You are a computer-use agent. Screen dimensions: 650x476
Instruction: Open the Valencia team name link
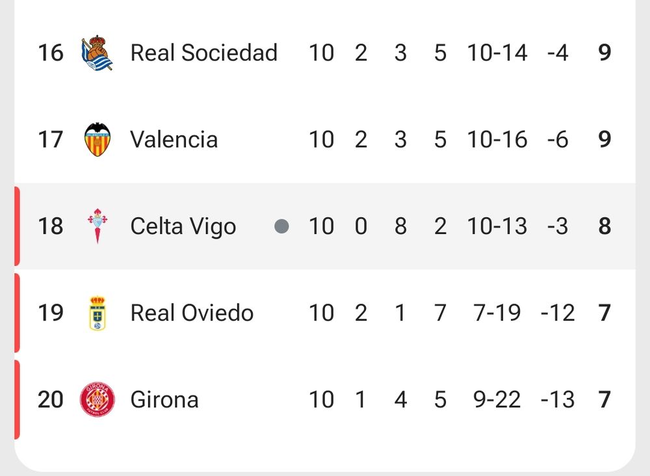(174, 139)
